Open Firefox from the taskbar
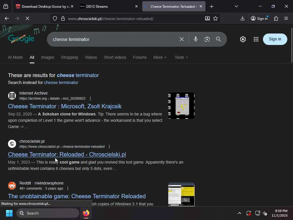This screenshot has width=293, height=220. click(x=86, y=213)
